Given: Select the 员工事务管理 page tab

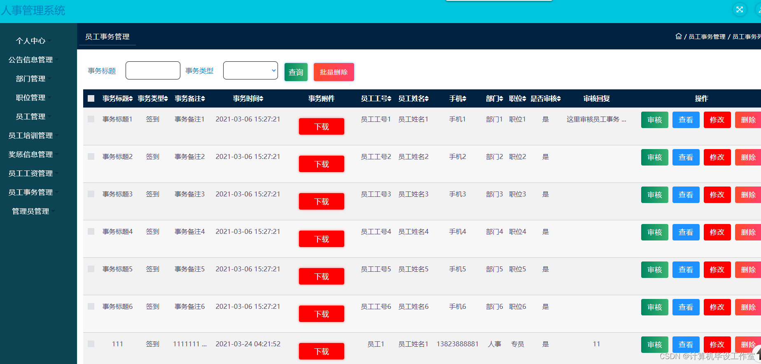Looking at the screenshot, I should tap(107, 37).
